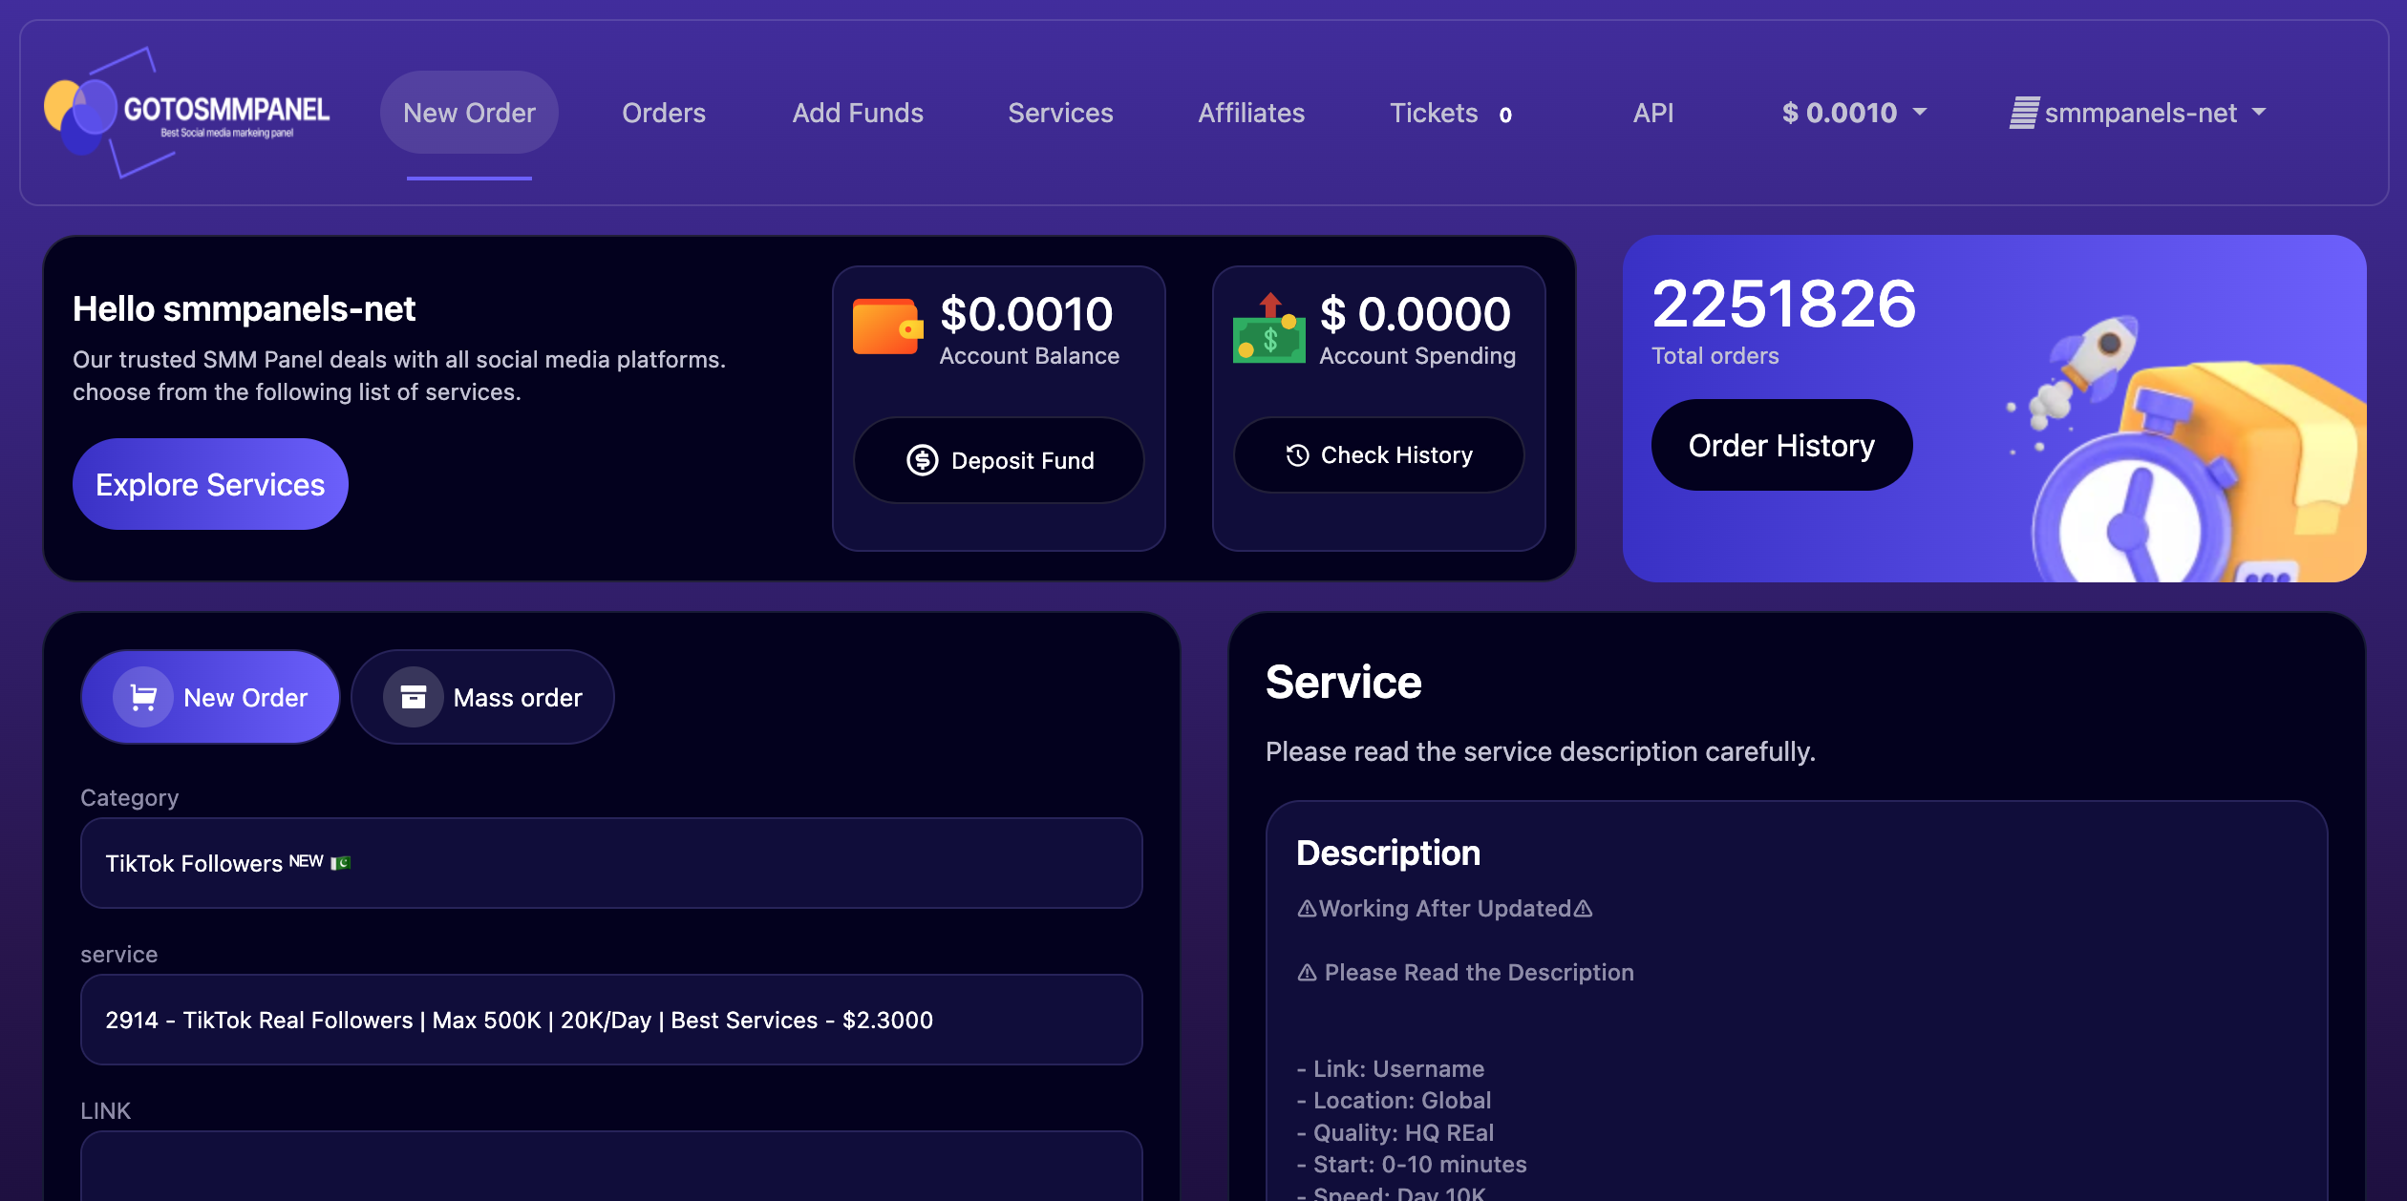
Task: Select the New Order navigation tab
Action: 468,113
